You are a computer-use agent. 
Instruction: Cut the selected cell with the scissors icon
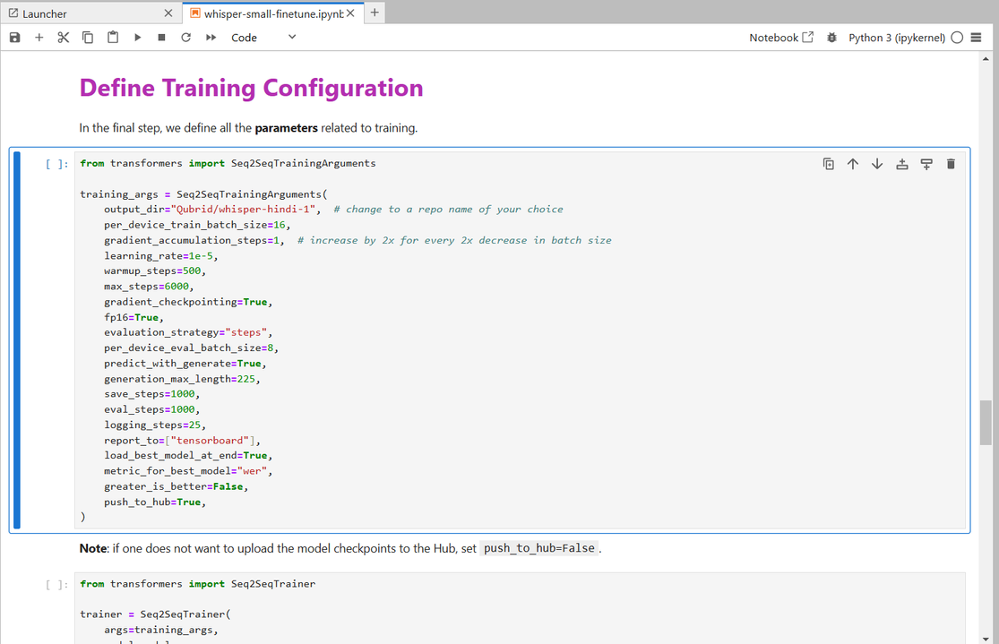[x=63, y=38]
